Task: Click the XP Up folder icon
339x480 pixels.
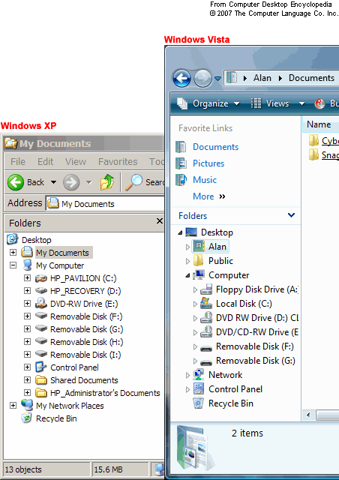Action: pyautogui.click(x=107, y=182)
